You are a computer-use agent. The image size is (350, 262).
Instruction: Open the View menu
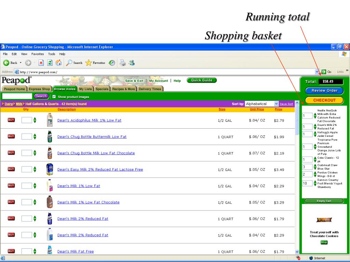[24, 54]
